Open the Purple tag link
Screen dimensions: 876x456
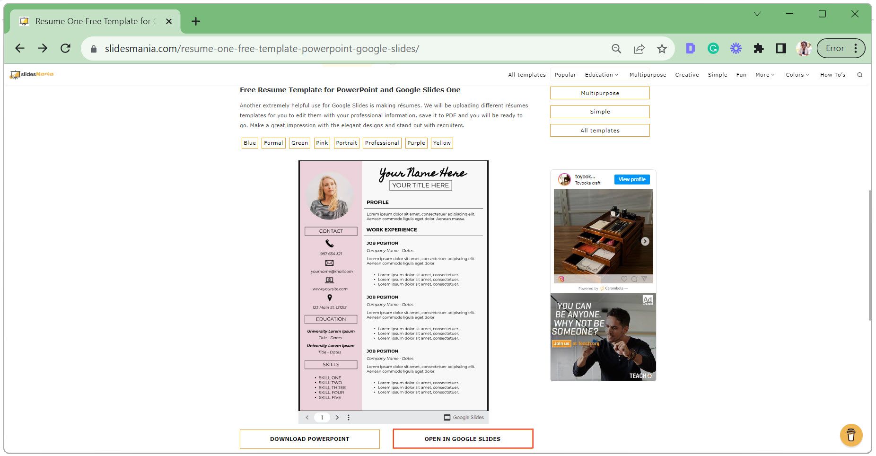[416, 143]
